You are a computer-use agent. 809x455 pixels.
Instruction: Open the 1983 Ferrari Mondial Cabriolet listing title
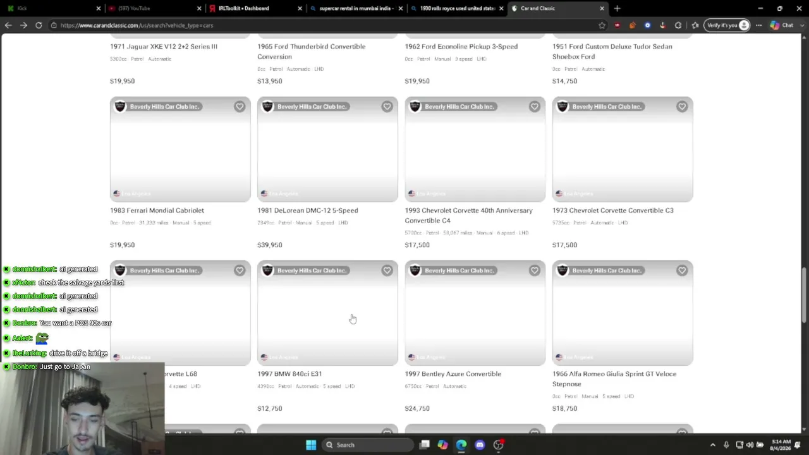pos(157,210)
